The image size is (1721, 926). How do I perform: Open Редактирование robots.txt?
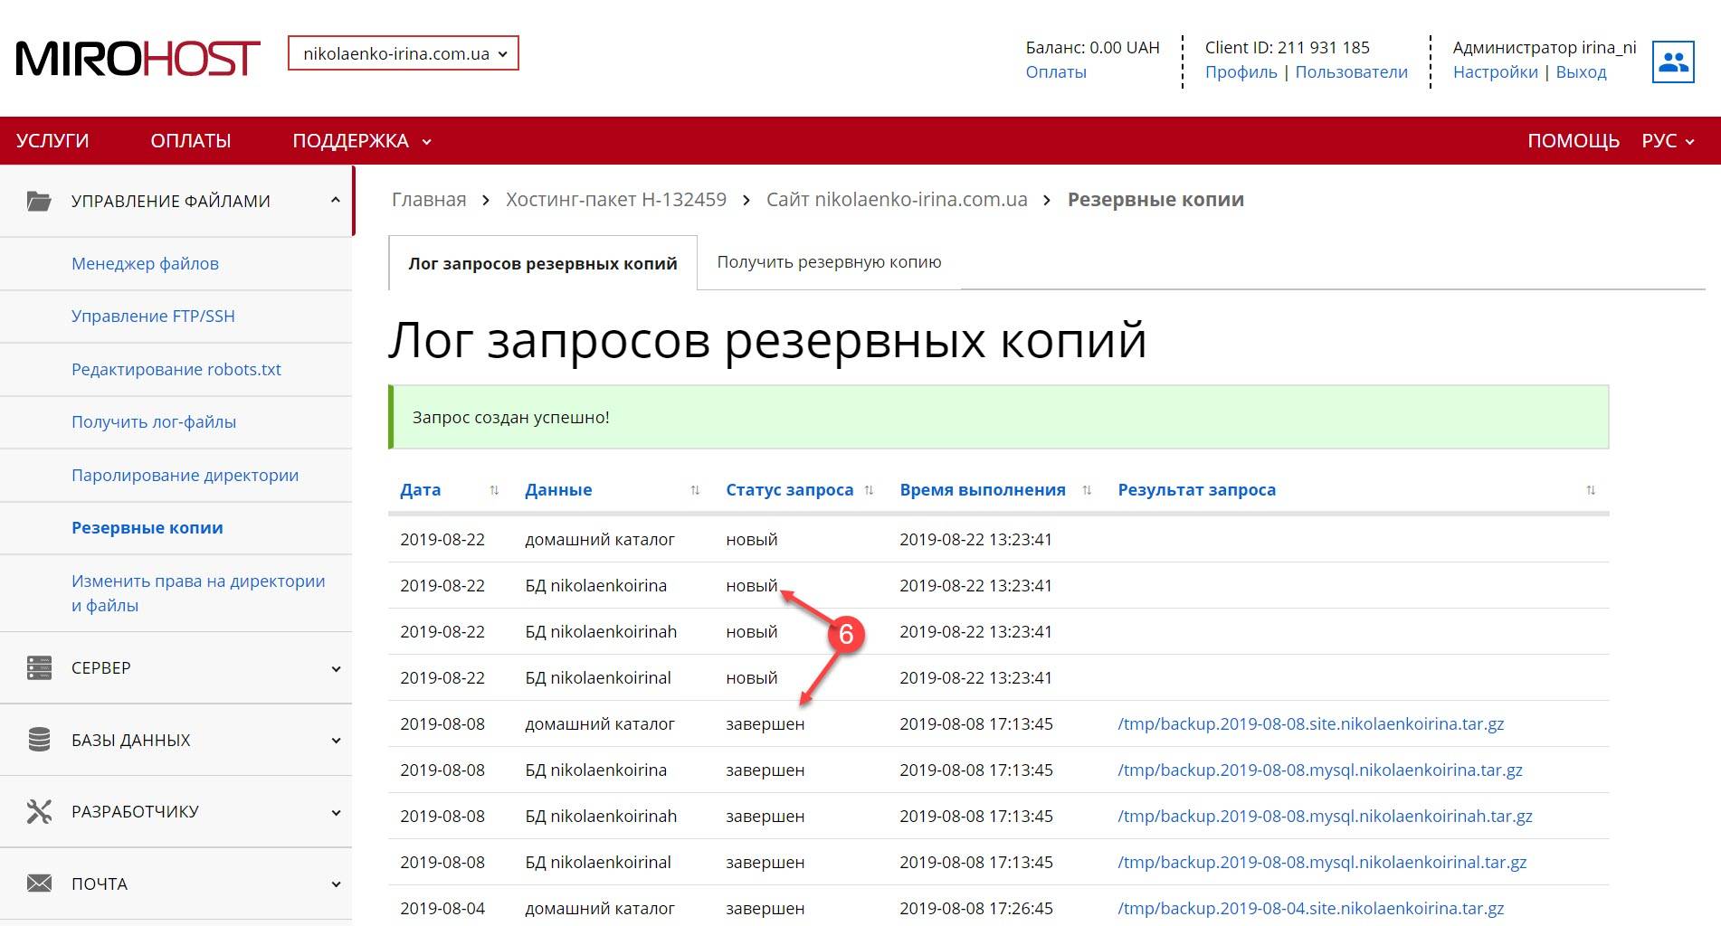tap(176, 369)
